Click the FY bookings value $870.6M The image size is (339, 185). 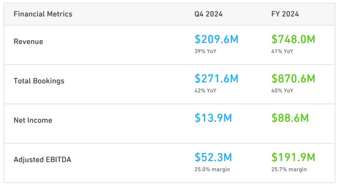pyautogui.click(x=293, y=79)
